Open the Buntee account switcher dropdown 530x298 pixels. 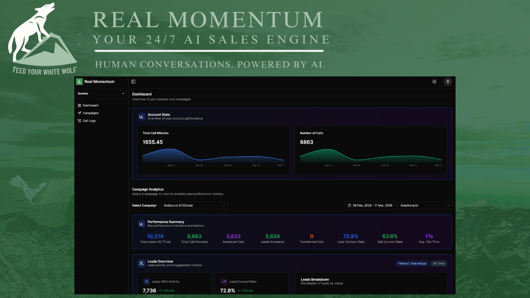[101, 94]
